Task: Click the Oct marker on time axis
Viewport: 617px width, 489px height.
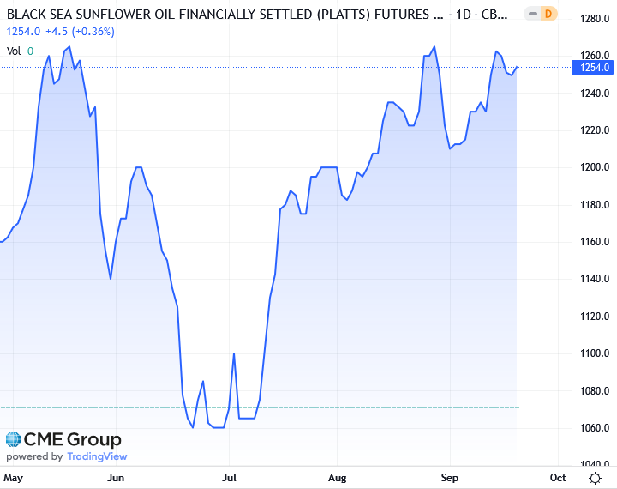Action: tap(558, 476)
